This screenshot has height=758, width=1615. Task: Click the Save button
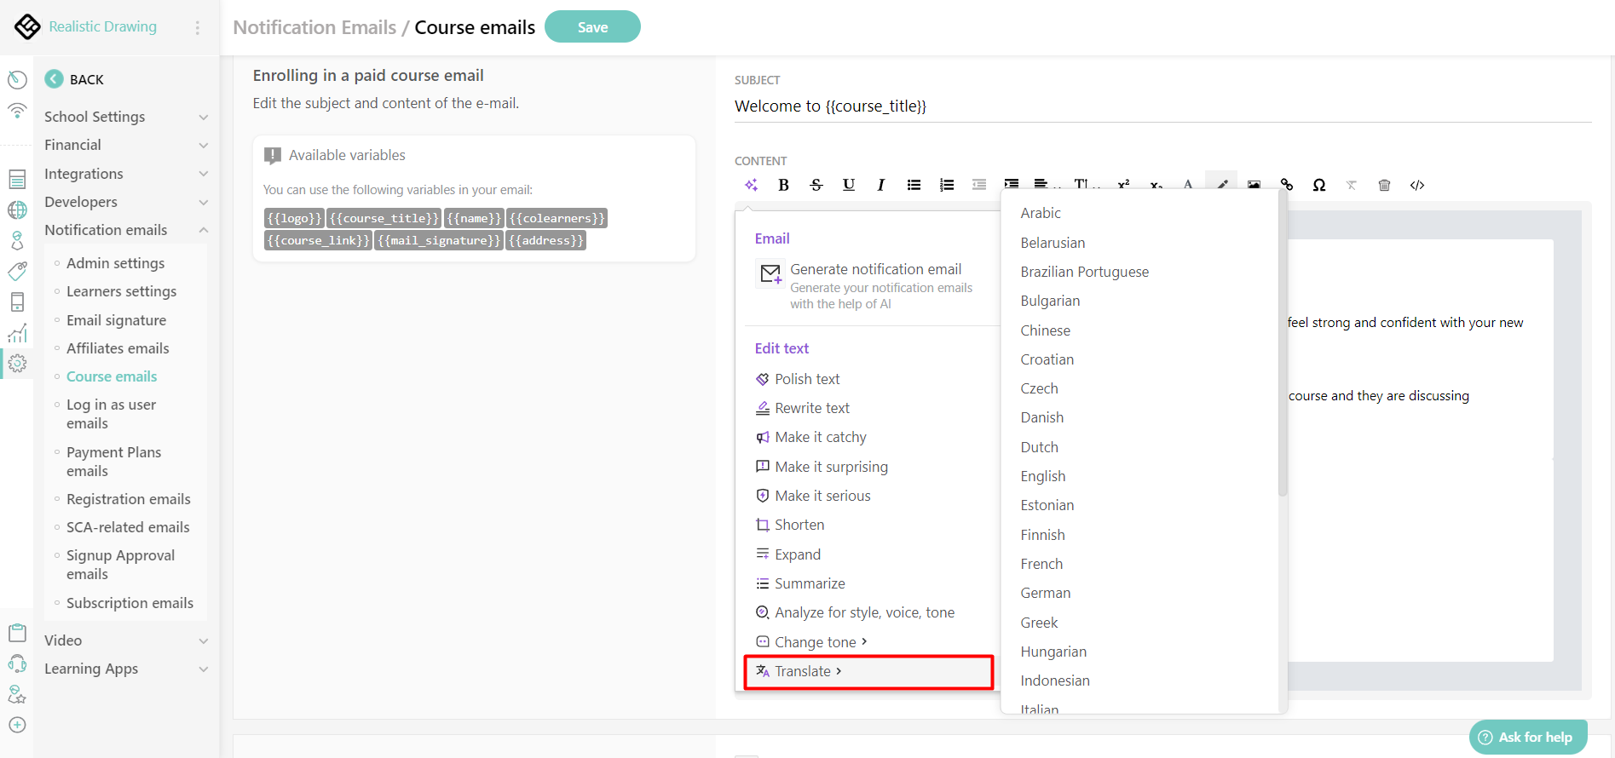tap(592, 27)
